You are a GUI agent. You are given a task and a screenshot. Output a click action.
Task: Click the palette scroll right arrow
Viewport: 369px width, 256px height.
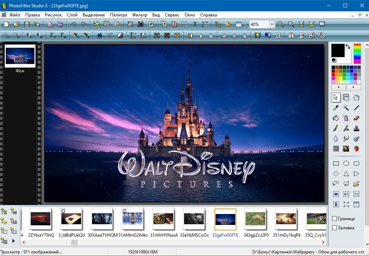click(353, 88)
